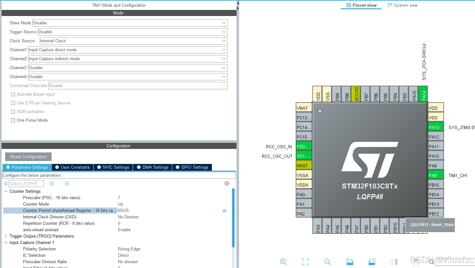The image size is (475, 268).
Task: Click the BOOT0 pin
Action: pos(356,94)
